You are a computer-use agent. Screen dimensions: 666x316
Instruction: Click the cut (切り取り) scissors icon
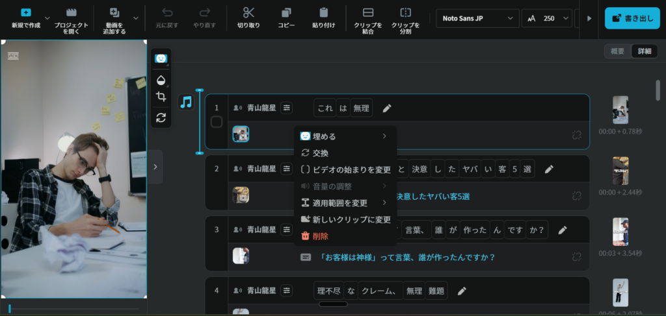pos(248,13)
